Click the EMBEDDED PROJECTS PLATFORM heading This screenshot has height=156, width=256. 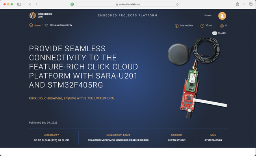click(x=128, y=15)
